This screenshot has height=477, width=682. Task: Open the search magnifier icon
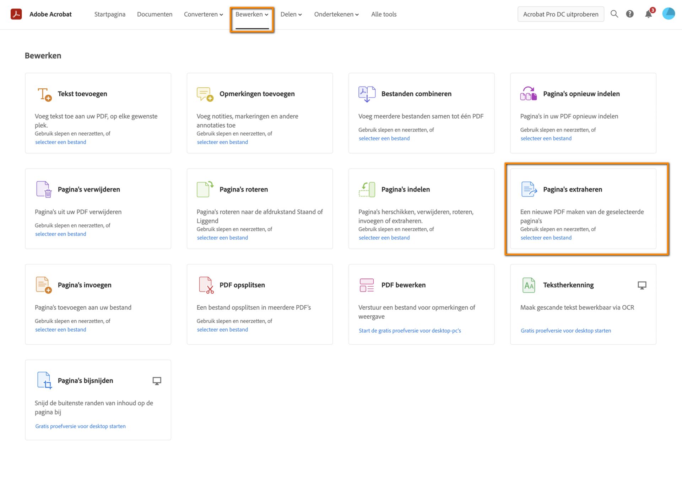click(614, 14)
